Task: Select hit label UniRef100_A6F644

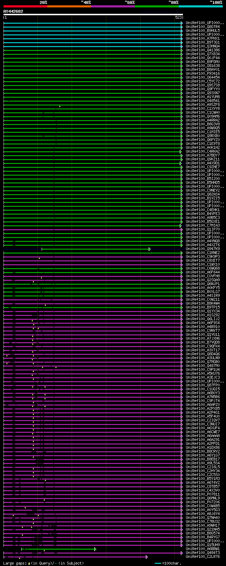Action: 203,272
